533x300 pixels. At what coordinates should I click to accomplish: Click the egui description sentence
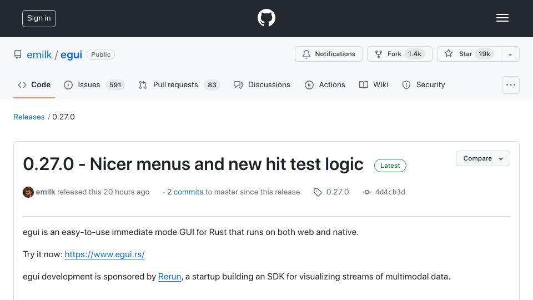[x=190, y=232]
